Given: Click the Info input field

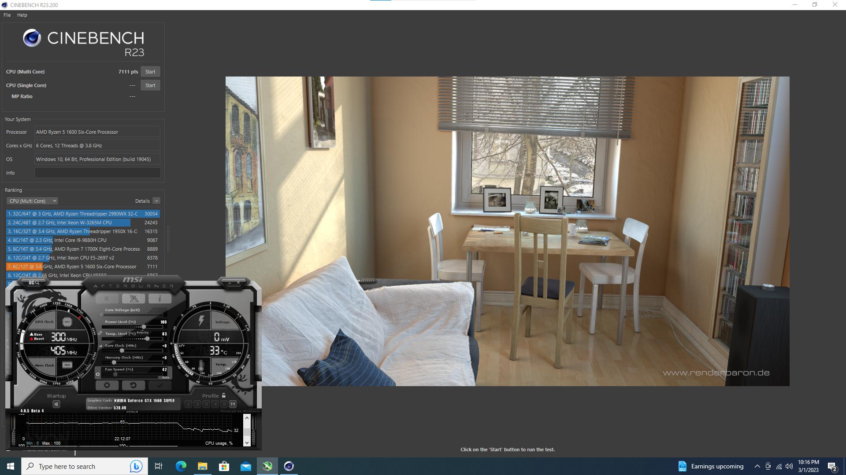Looking at the screenshot, I should point(97,173).
